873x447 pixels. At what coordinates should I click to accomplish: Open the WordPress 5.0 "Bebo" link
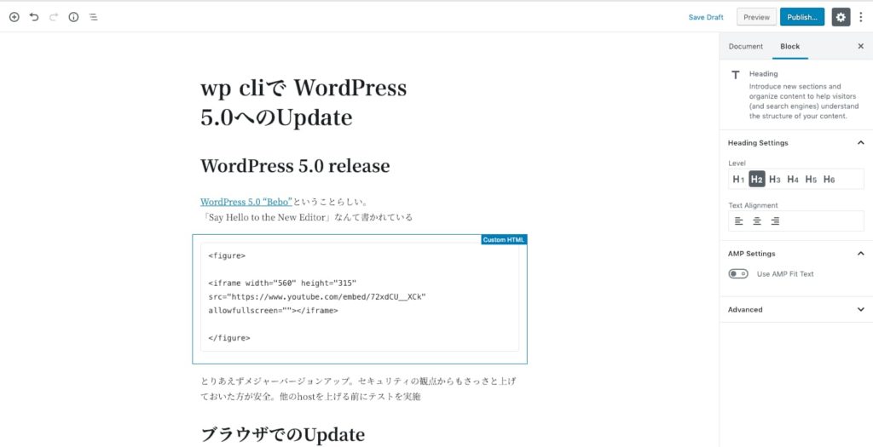coord(246,202)
